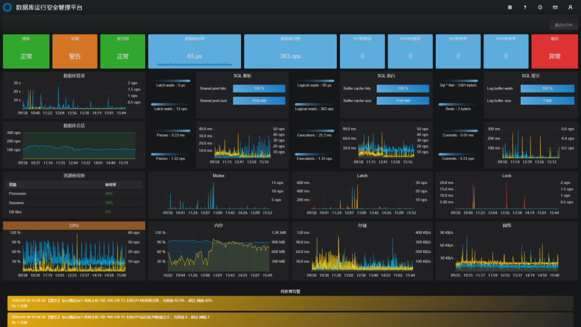Open the 15:56:36 CPU run queue alert
Viewport: 581px width, 327px height.
(x=290, y=319)
